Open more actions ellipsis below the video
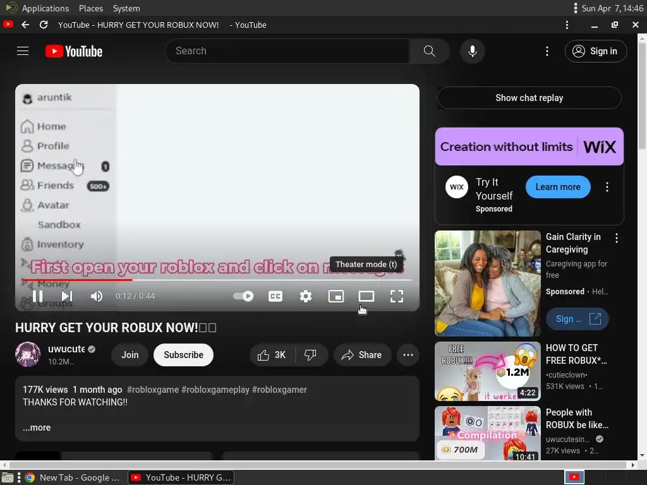 tap(408, 355)
